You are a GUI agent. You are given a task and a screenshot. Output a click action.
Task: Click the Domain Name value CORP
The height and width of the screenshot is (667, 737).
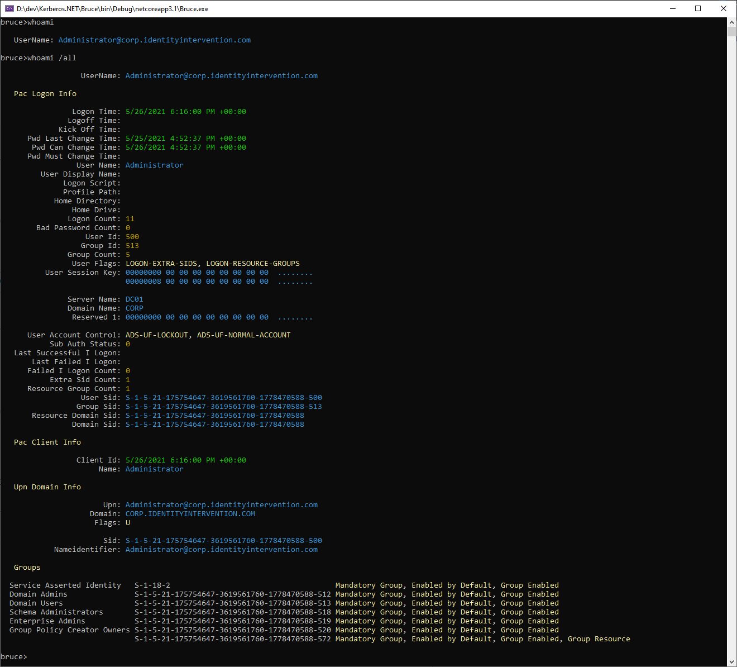pos(135,308)
